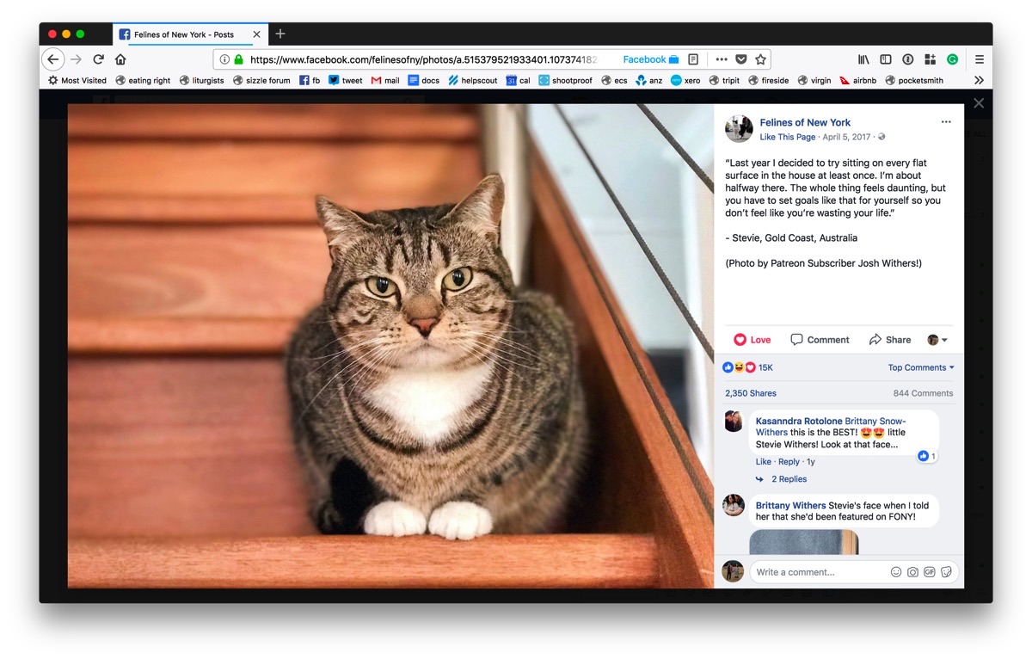Attach a photo using the camera icon
The height and width of the screenshot is (659, 1032).
pyautogui.click(x=912, y=572)
